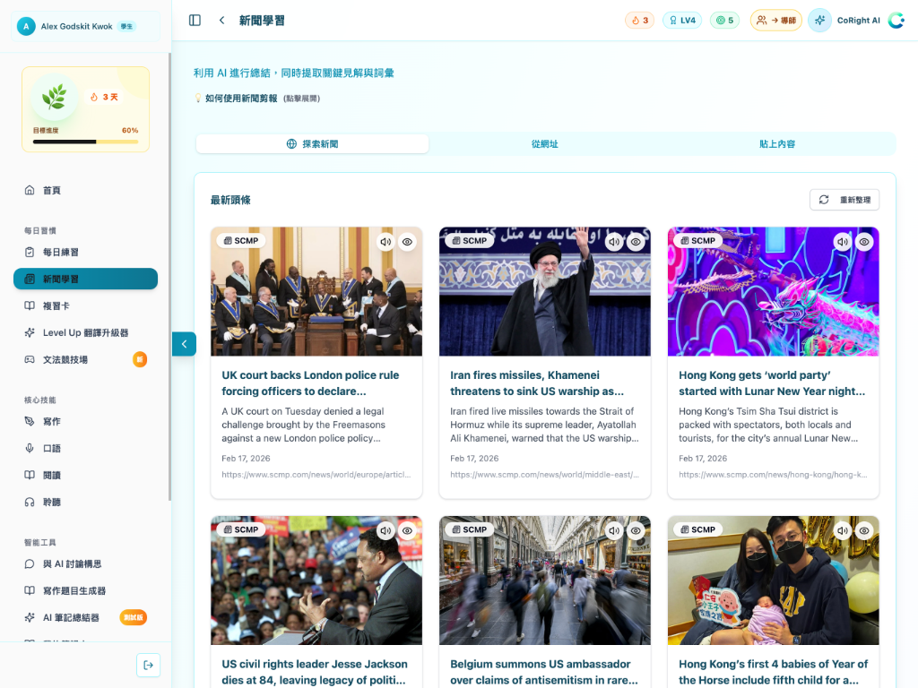Open headline 'US civil rights leader Jesse Jackson'

tap(315, 672)
